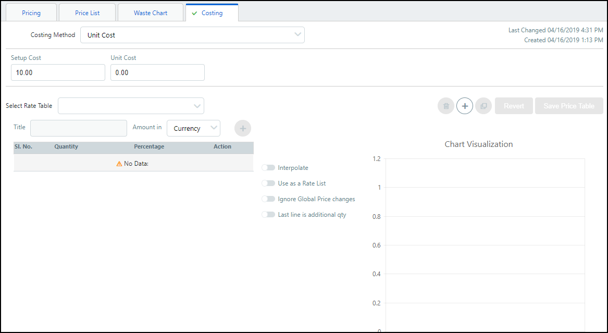Click the duplicate rate table copy icon
The width and height of the screenshot is (608, 333).
pyautogui.click(x=483, y=106)
